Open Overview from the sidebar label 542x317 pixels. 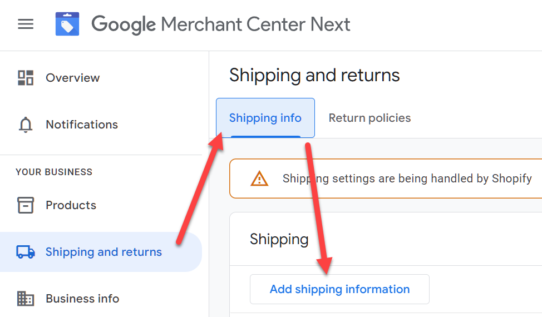73,78
